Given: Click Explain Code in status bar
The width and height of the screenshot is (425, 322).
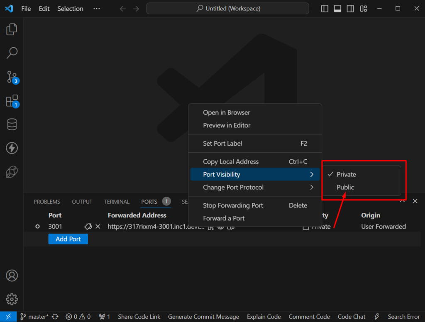Looking at the screenshot, I should point(264,317).
